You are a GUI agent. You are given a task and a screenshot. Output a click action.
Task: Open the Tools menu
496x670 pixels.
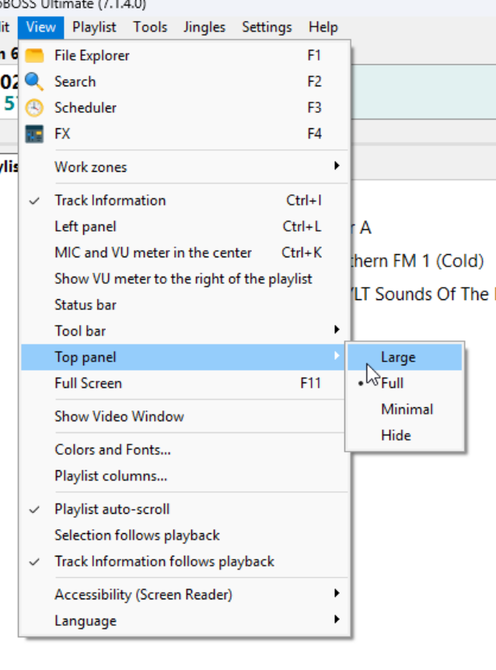coord(150,27)
